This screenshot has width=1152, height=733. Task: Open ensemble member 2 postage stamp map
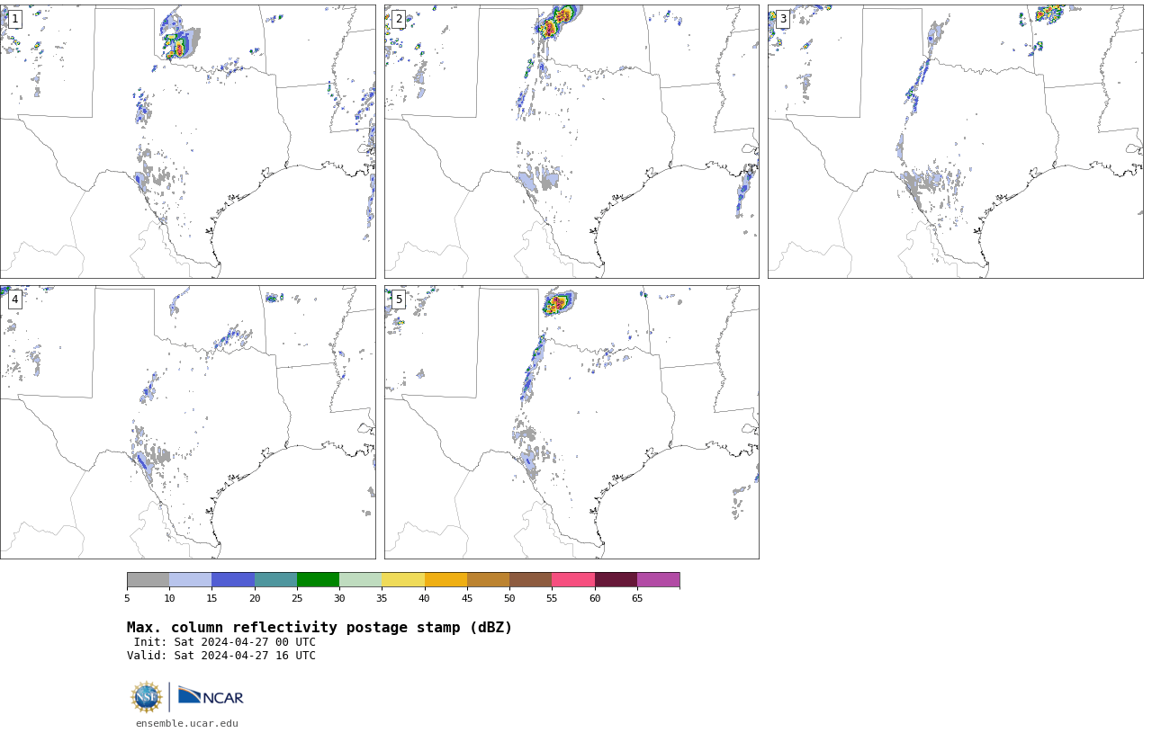click(x=571, y=141)
